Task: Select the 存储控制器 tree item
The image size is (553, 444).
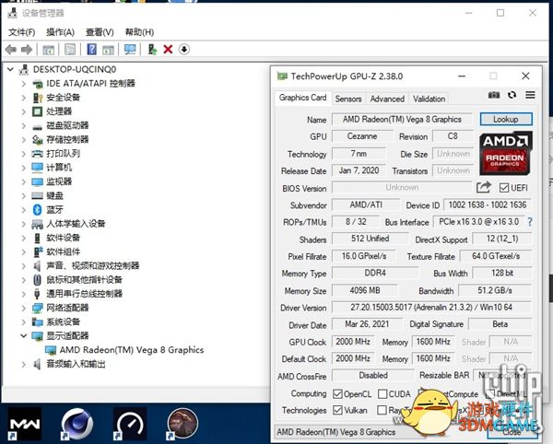Action: 67,139
